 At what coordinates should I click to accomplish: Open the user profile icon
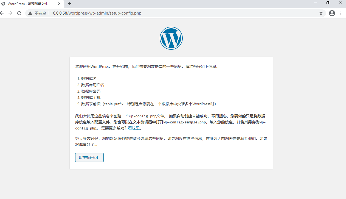(332, 13)
